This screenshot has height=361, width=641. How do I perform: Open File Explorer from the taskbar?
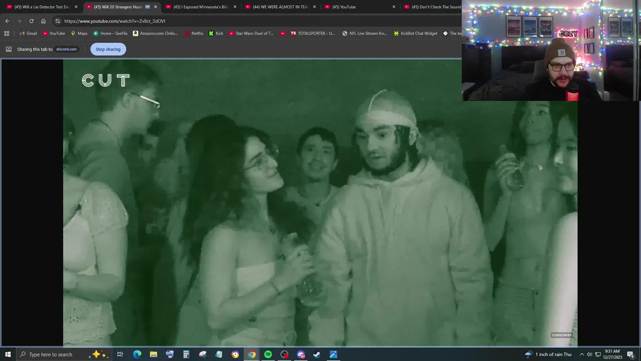tap(153, 354)
